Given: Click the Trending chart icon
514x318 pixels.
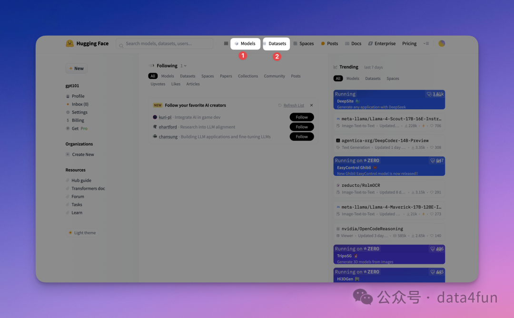Looking at the screenshot, I should tap(336, 67).
